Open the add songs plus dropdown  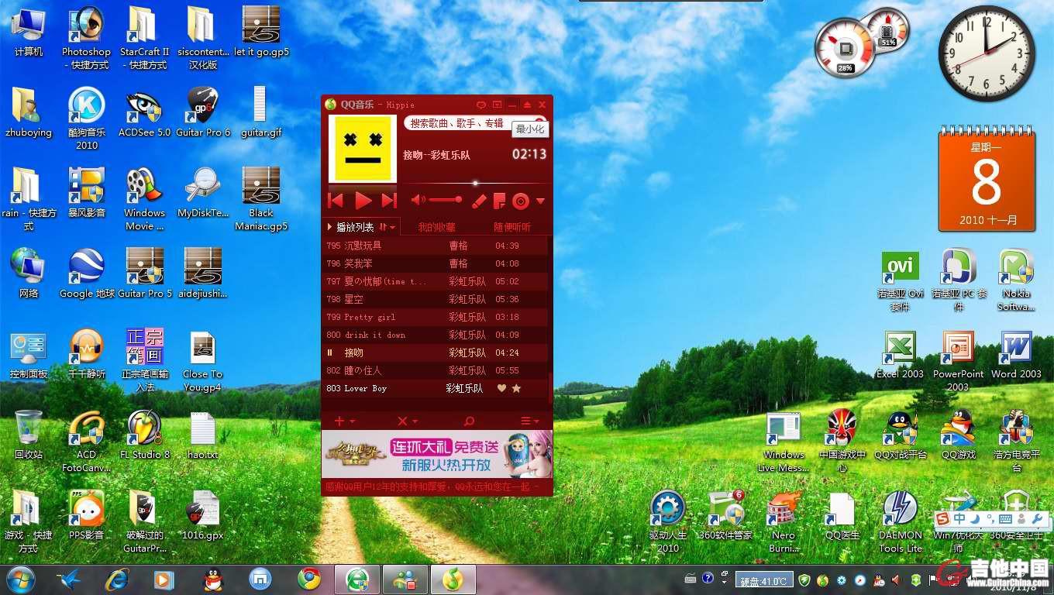click(344, 421)
